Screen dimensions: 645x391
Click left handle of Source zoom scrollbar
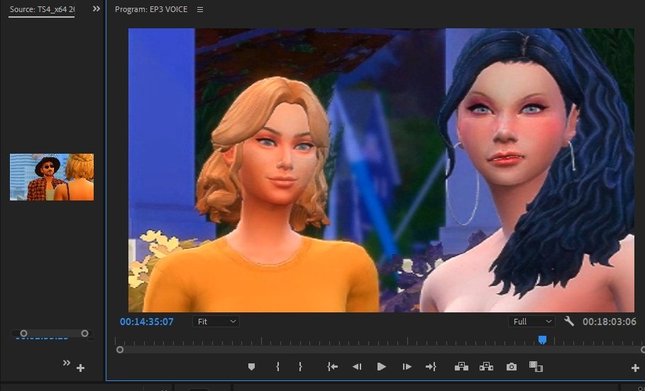click(x=23, y=334)
